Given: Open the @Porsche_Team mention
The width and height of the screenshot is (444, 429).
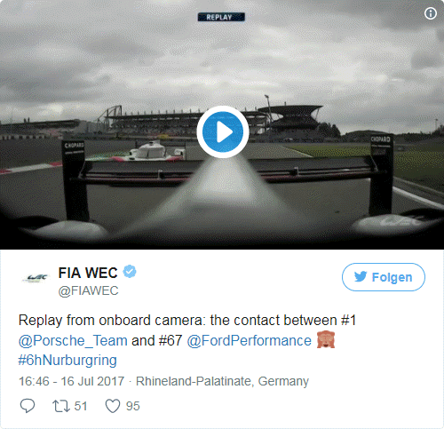Looking at the screenshot, I should tap(73, 340).
